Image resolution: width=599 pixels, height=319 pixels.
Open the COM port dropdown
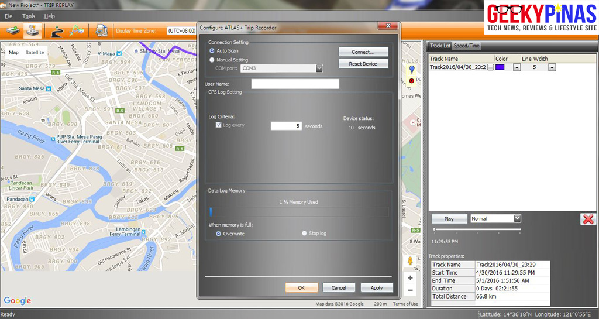click(319, 68)
